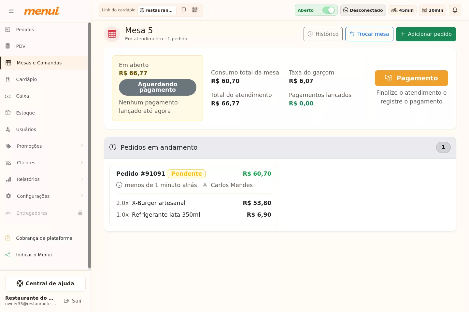Open Central de ajuda
The image size is (469, 312).
[45, 284]
